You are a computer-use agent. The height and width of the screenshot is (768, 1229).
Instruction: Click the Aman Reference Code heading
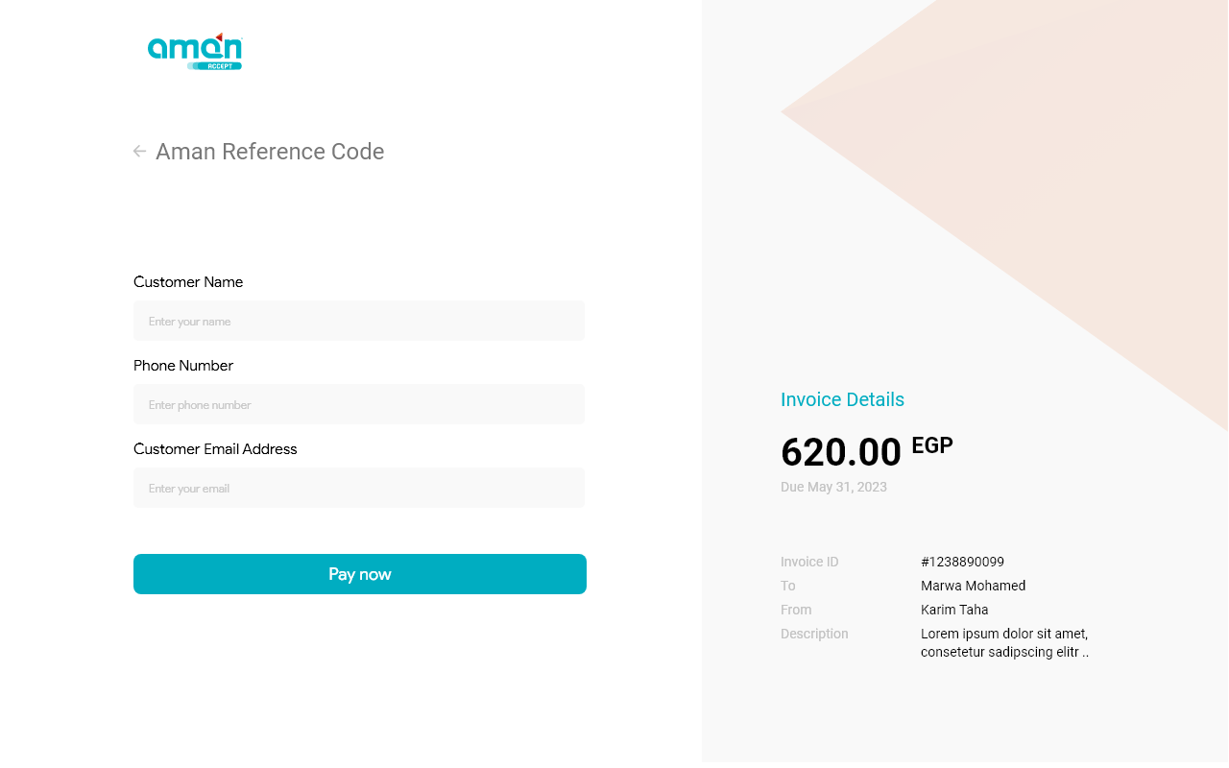[x=270, y=152]
